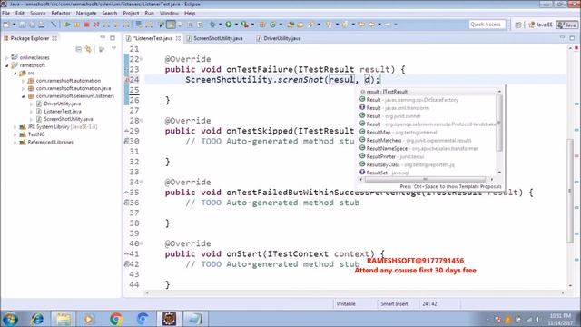Image resolution: width=581 pixels, height=327 pixels.
Task: Switch to the Java EE perspective
Action: point(541,25)
